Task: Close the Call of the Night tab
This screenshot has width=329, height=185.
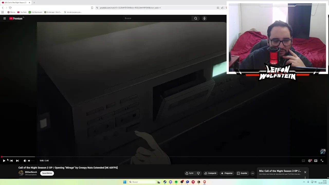Action: (x=29, y=3)
